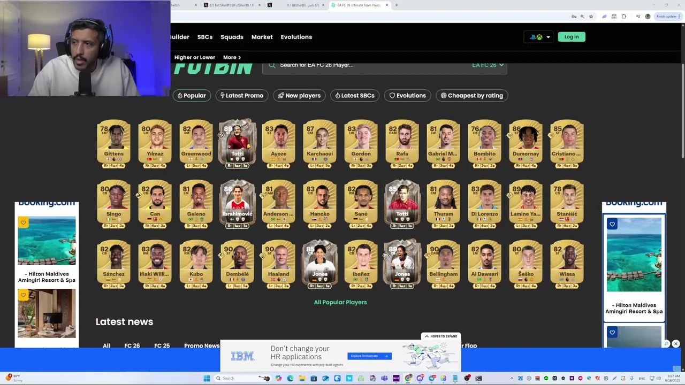Click the browser zoom magnifier icon

tap(582, 17)
